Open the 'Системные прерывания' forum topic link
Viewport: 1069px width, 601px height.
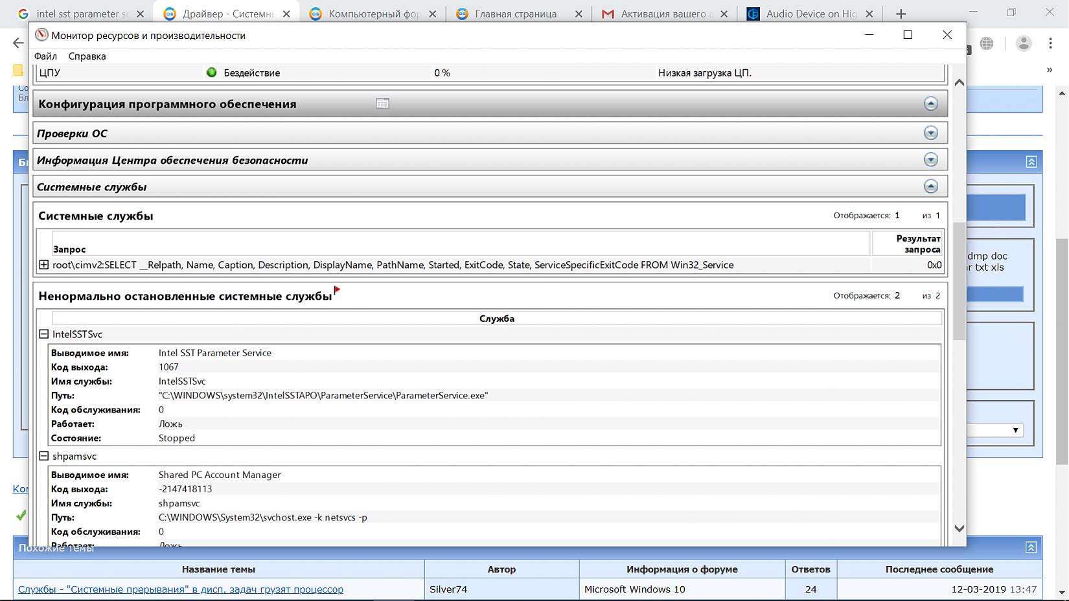point(181,589)
